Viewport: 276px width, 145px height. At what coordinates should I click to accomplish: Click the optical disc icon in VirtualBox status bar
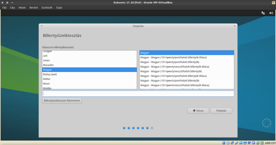228,143
